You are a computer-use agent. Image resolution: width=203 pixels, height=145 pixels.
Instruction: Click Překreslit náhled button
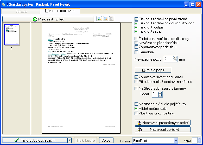tap(48, 19)
